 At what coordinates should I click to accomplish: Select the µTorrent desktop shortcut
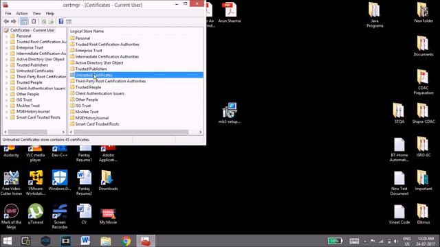pos(35,214)
